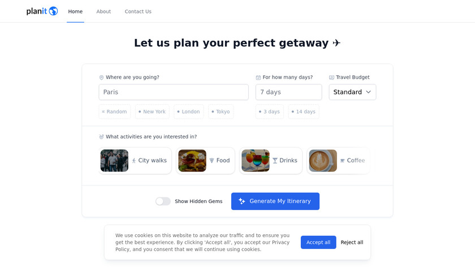The image size is (475, 267).
Task: Click the destination input showing Paris
Action: click(x=174, y=92)
